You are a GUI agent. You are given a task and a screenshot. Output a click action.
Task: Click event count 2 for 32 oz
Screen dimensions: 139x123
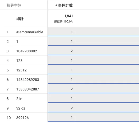72,108
